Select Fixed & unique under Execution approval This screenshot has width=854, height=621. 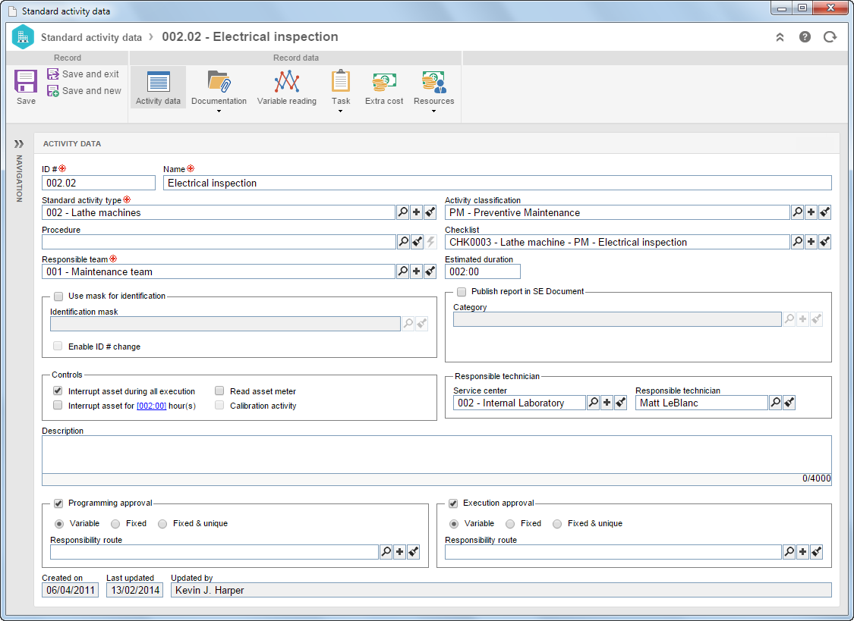[x=557, y=524]
